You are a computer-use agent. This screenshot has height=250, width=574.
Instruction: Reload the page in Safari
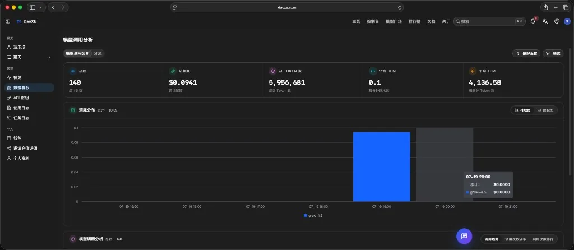pyautogui.click(x=399, y=7)
